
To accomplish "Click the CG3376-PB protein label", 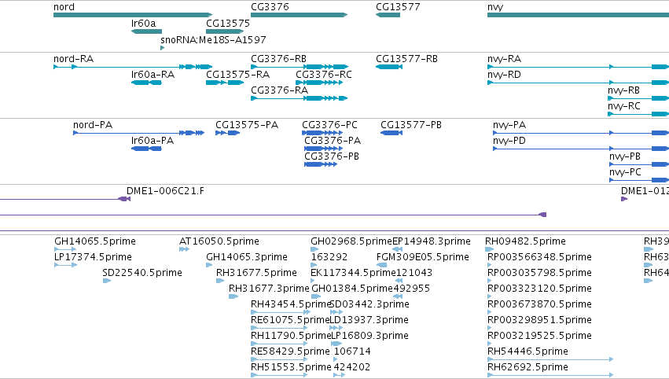I will coord(332,156).
